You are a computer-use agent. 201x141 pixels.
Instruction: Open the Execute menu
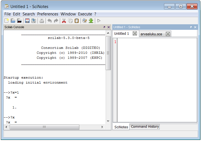coord(85,14)
